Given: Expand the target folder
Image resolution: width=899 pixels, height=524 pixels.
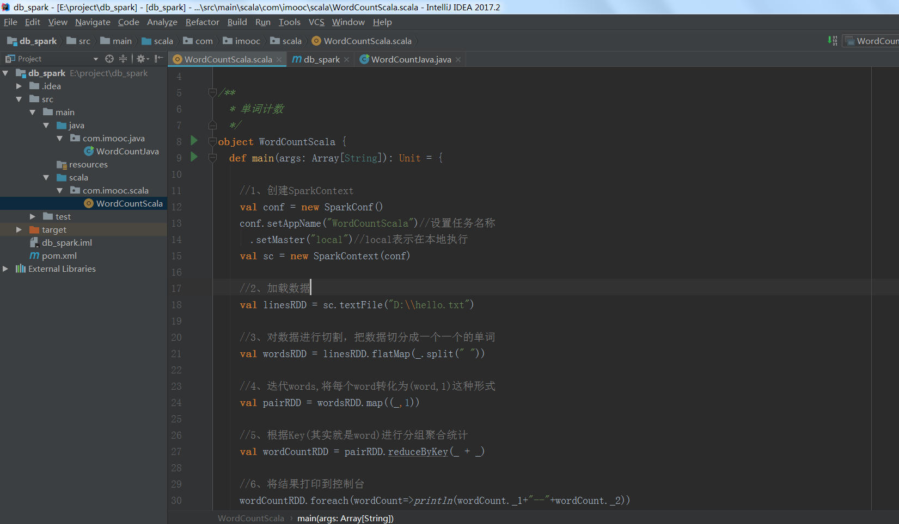Looking at the screenshot, I should tap(19, 229).
